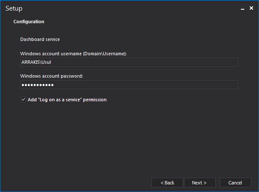The height and width of the screenshot is (192, 259).
Task: Click the masked password dots
Action: pos(37,85)
